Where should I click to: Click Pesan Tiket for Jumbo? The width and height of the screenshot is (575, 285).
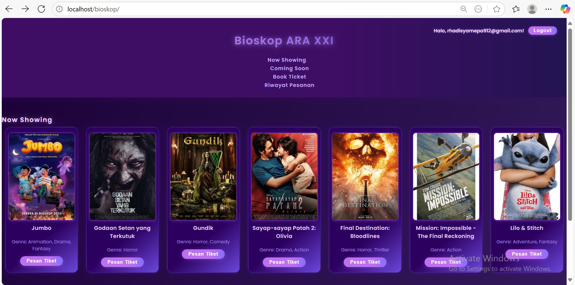click(x=41, y=261)
